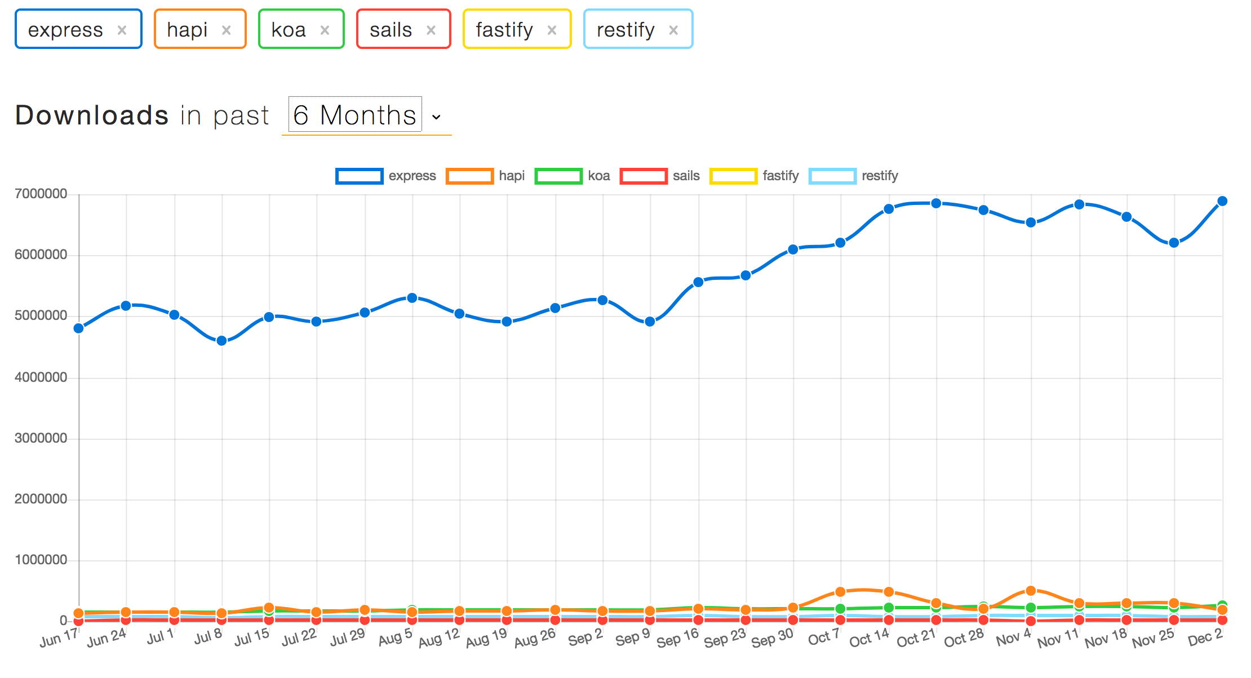1251x678 pixels.
Task: Remove the hapi package tag
Action: click(226, 30)
